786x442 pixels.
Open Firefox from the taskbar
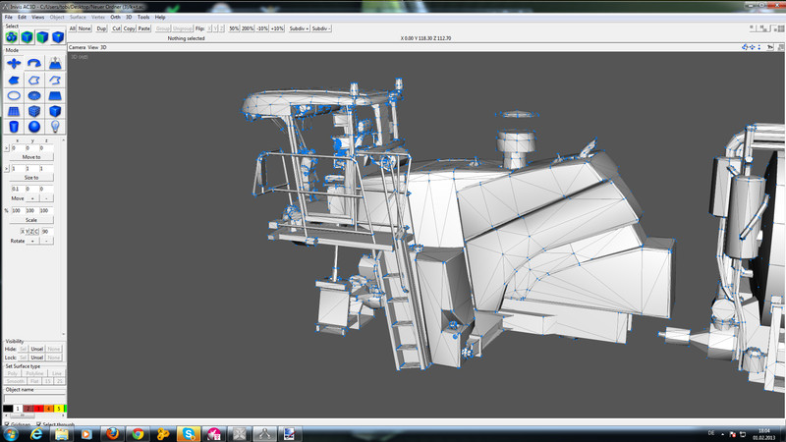point(112,434)
